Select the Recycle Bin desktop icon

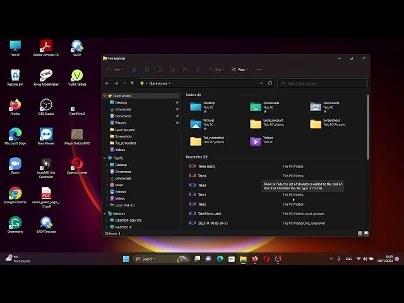click(15, 78)
